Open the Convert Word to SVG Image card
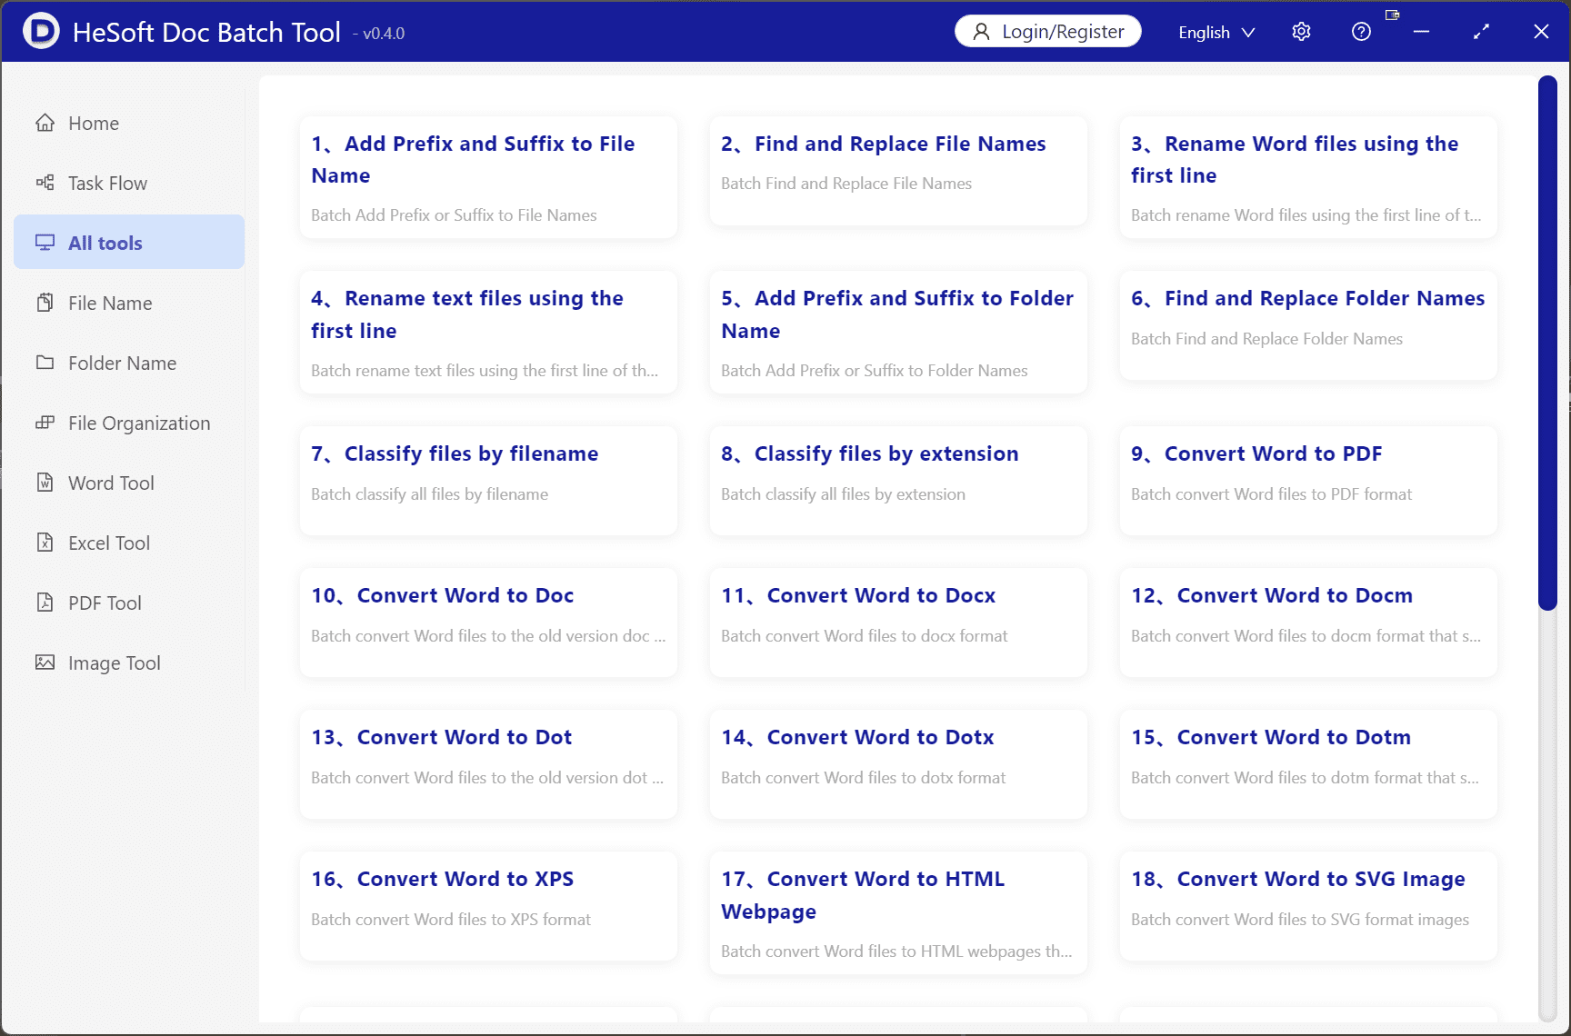The width and height of the screenshot is (1571, 1036). (x=1307, y=906)
